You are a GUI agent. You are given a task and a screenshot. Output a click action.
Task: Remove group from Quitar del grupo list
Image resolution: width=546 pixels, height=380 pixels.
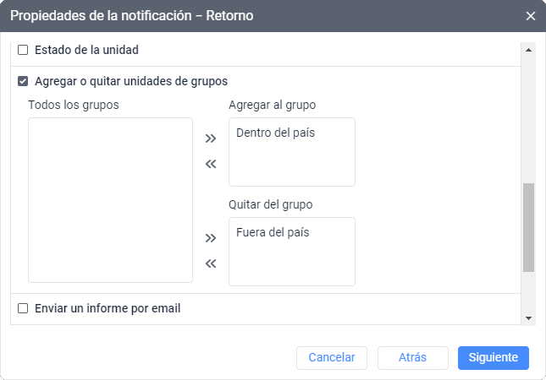coord(211,263)
